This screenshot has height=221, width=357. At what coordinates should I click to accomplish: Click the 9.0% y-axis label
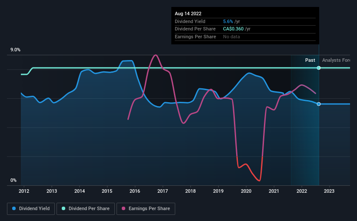pyautogui.click(x=16, y=50)
